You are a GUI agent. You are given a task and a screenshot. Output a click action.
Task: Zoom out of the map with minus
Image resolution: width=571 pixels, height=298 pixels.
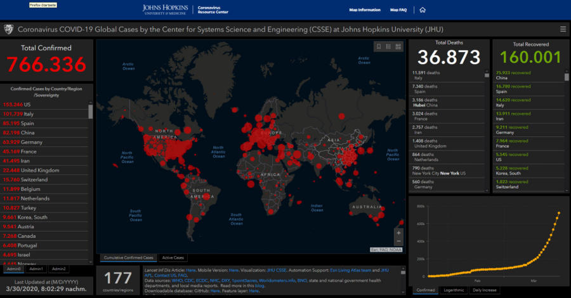[x=398, y=242]
